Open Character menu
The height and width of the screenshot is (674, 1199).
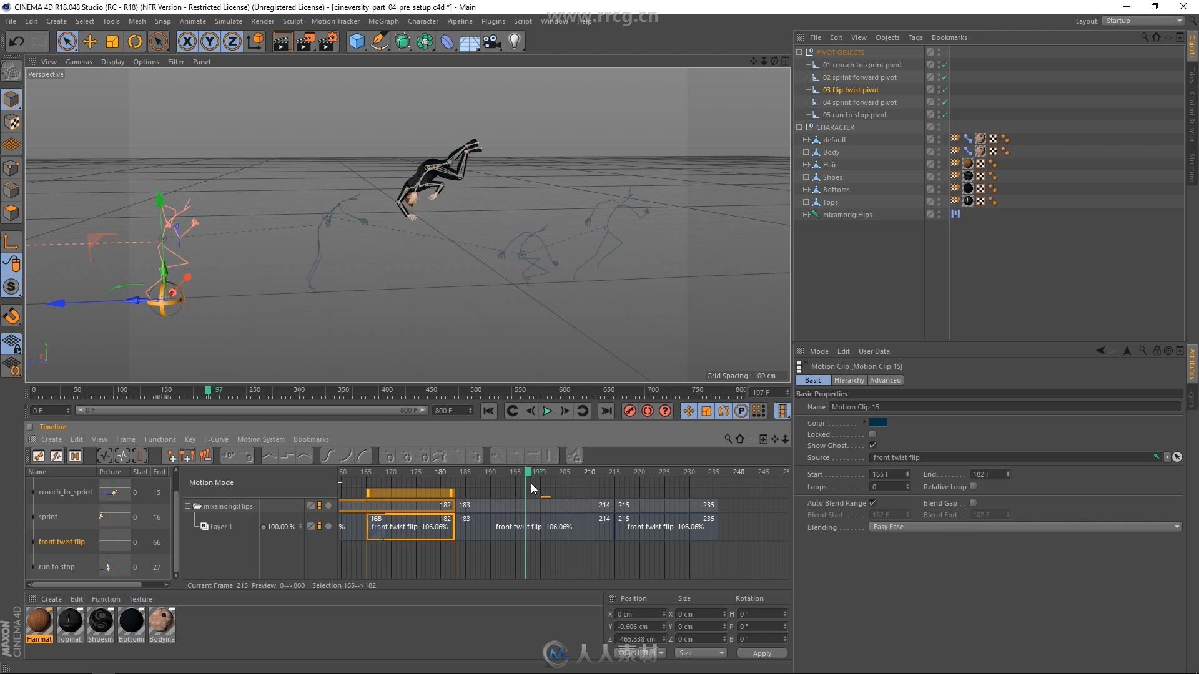click(x=423, y=21)
